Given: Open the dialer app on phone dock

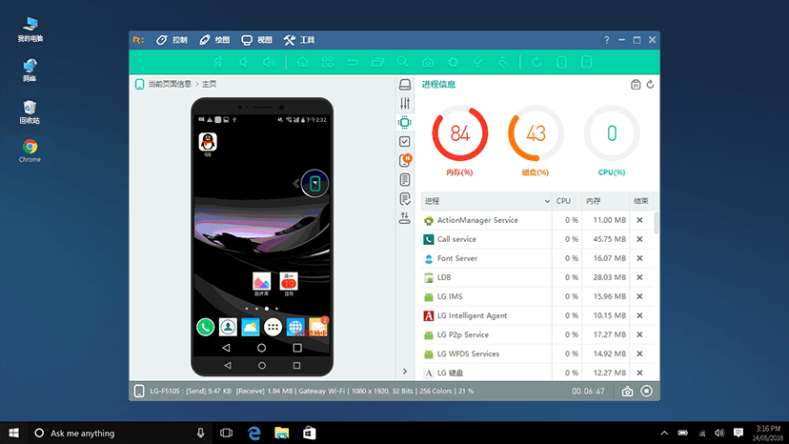Looking at the screenshot, I should pyautogui.click(x=205, y=327).
